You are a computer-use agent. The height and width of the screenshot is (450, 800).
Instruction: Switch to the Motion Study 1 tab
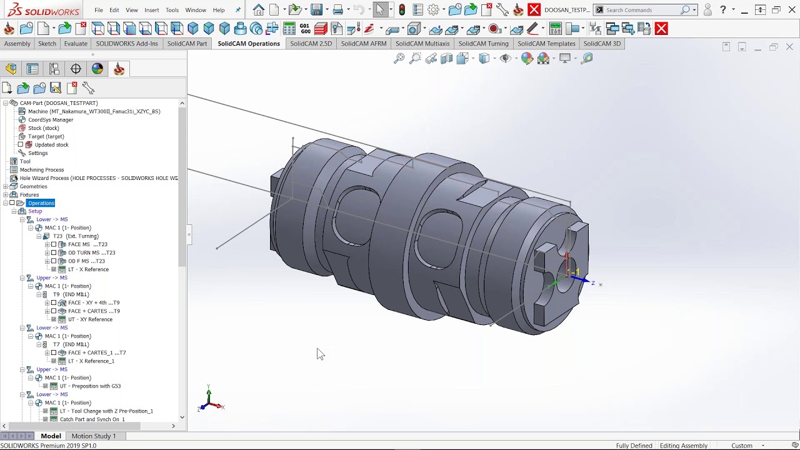click(93, 436)
